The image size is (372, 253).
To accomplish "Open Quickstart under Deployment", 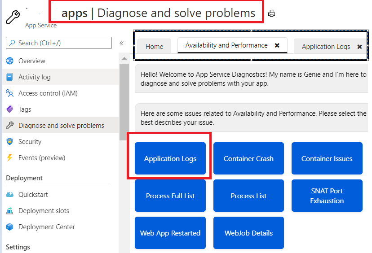I will [61, 195].
